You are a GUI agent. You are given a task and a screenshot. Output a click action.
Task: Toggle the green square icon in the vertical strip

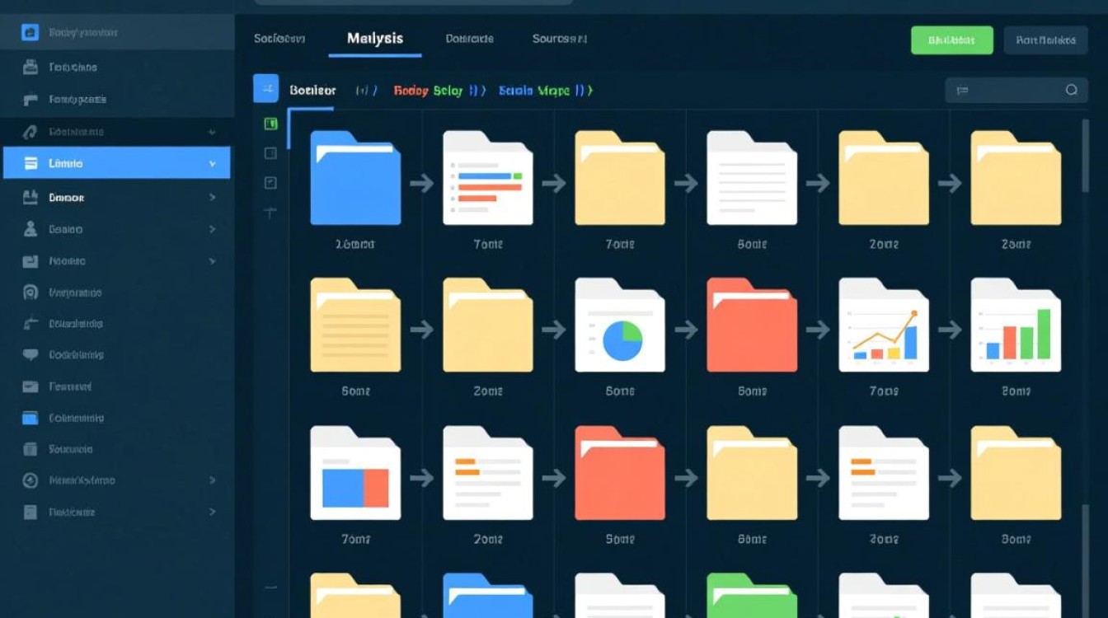[x=270, y=124]
